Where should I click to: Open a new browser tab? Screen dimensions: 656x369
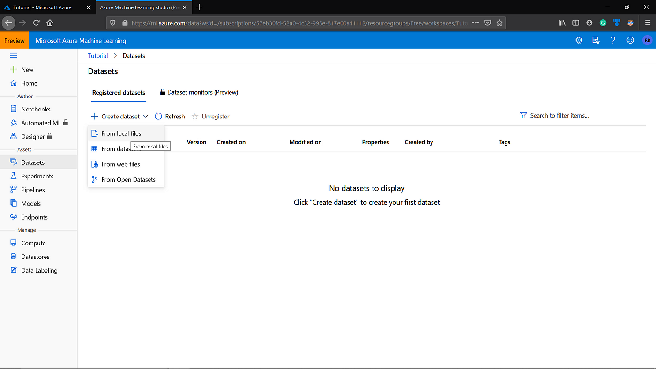click(199, 7)
